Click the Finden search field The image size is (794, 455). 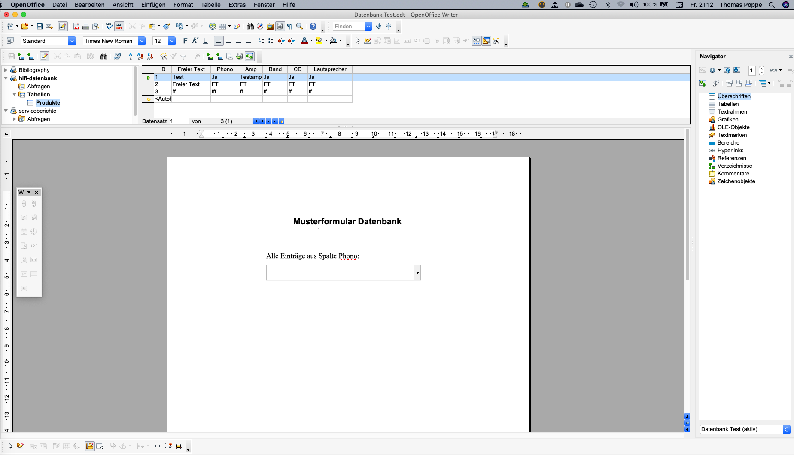(348, 27)
